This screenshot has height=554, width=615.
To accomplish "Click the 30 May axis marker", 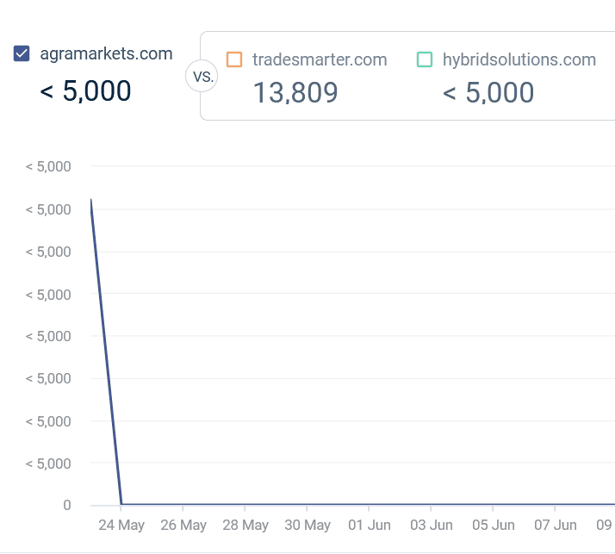I will (307, 525).
